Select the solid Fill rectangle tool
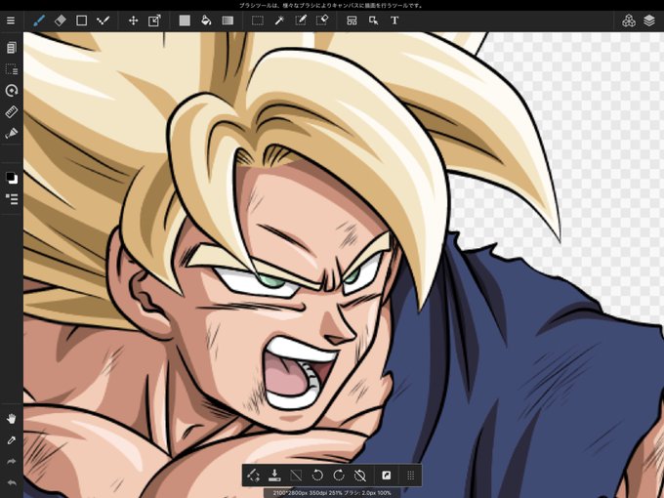664x498 pixels. [185, 21]
